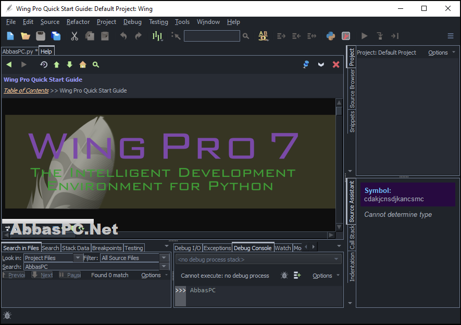
Task: Reload the help page icon
Action: (x=44, y=64)
